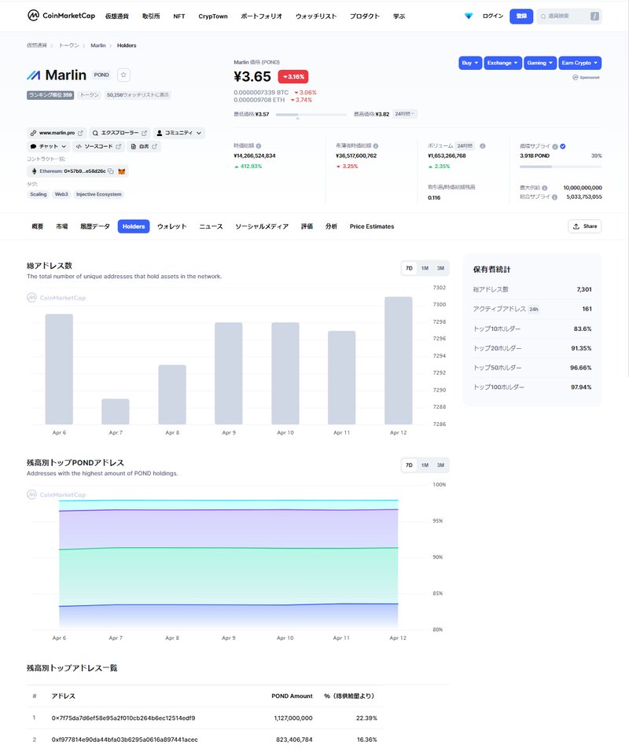The height and width of the screenshot is (749, 629).
Task: Click info icon next to ボリューム 24時間
Action: tap(482, 146)
